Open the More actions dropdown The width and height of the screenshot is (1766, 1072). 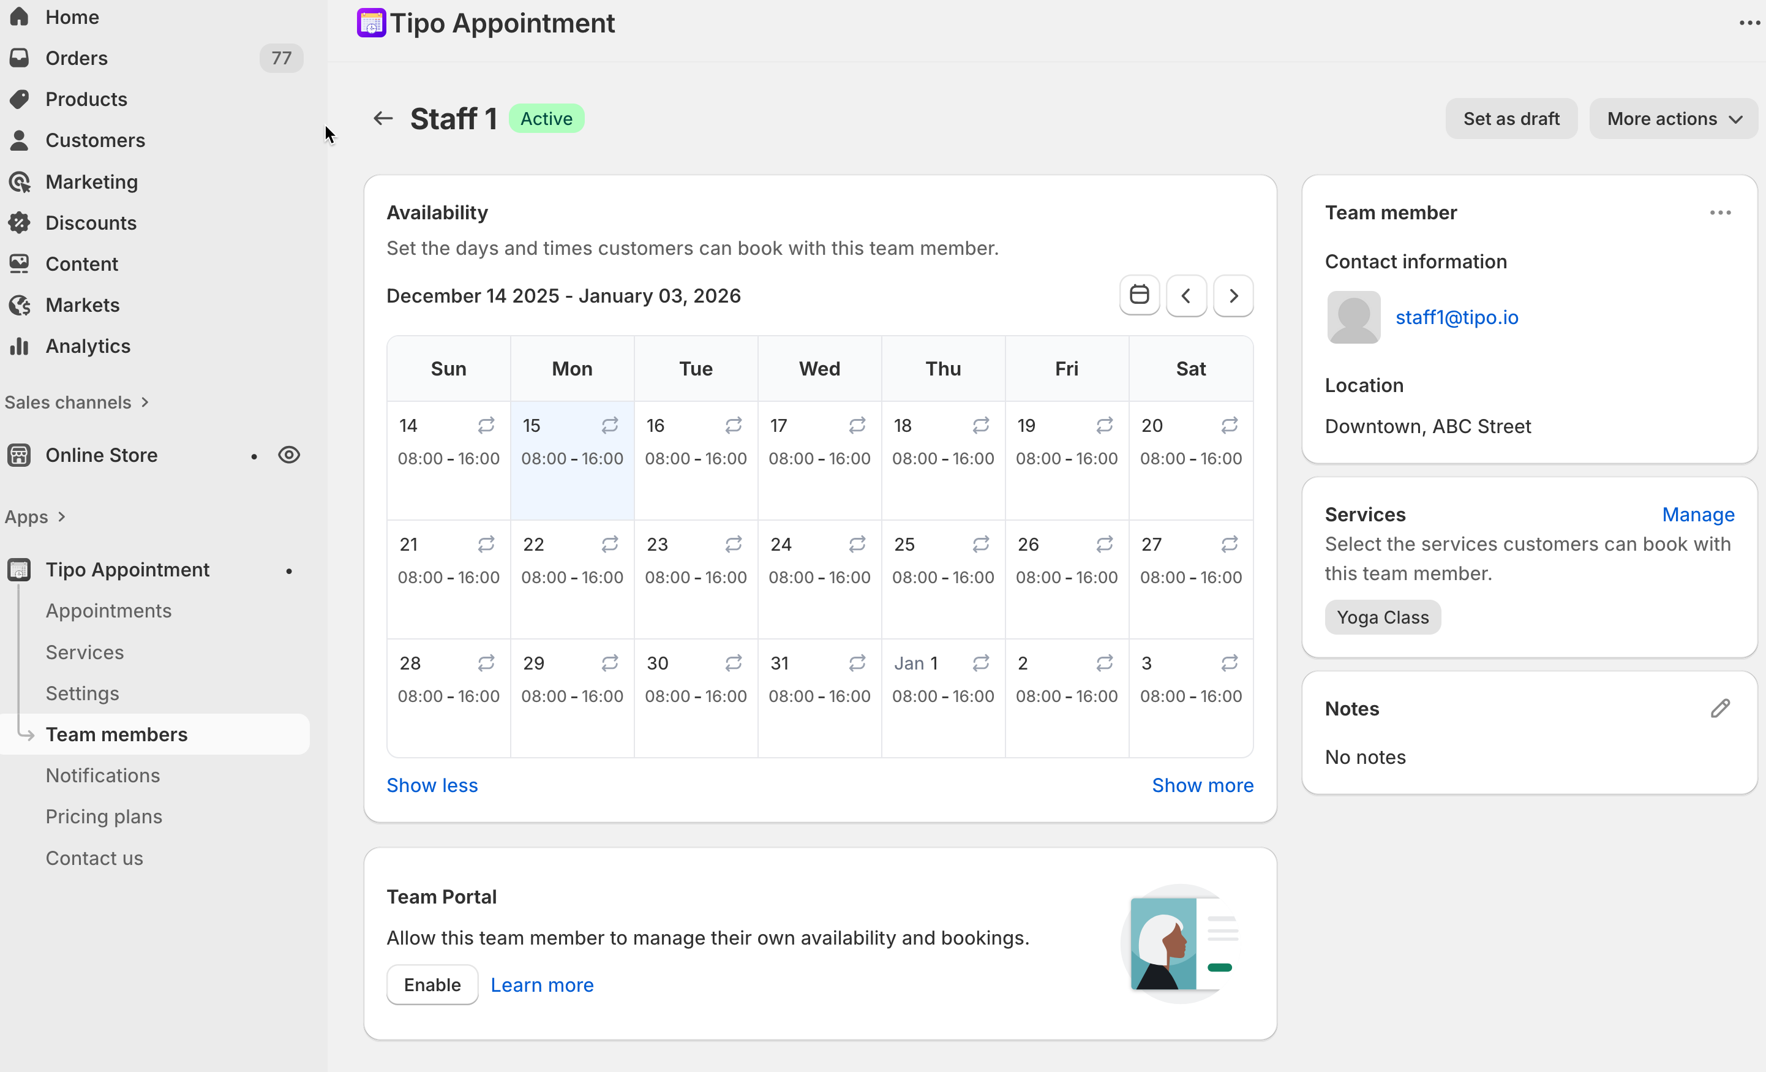pyautogui.click(x=1674, y=118)
